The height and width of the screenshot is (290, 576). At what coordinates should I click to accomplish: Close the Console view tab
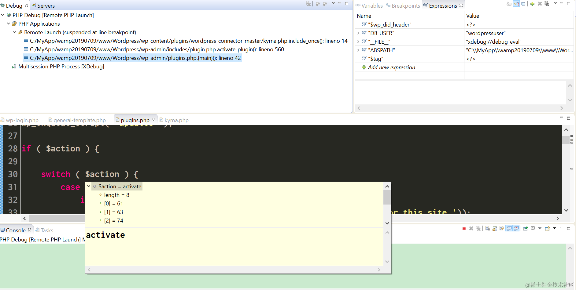click(x=30, y=230)
